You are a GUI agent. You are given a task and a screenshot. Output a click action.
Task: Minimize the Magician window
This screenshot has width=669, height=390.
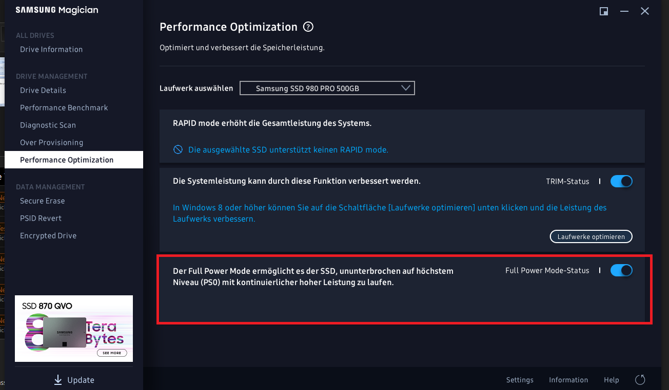tap(624, 11)
